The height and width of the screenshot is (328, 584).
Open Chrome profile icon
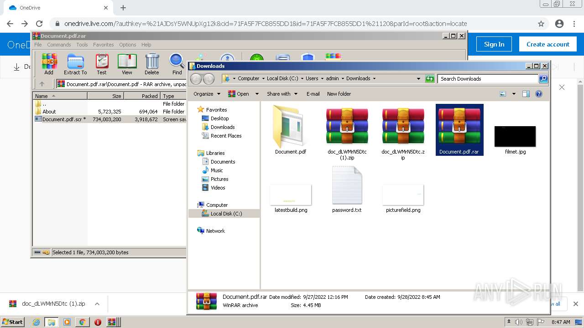559,24
